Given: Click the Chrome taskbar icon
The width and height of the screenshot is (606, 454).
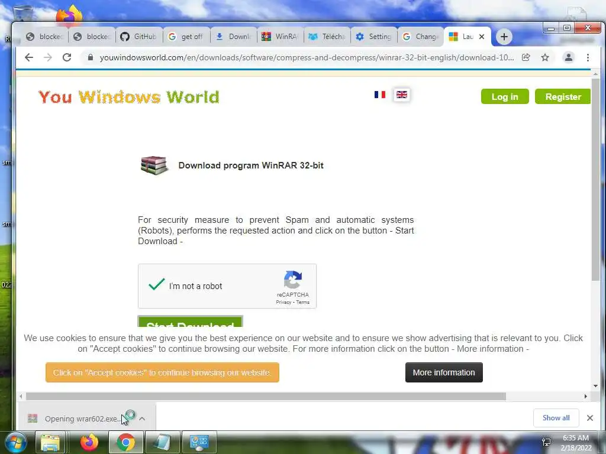Looking at the screenshot, I should point(125,442).
